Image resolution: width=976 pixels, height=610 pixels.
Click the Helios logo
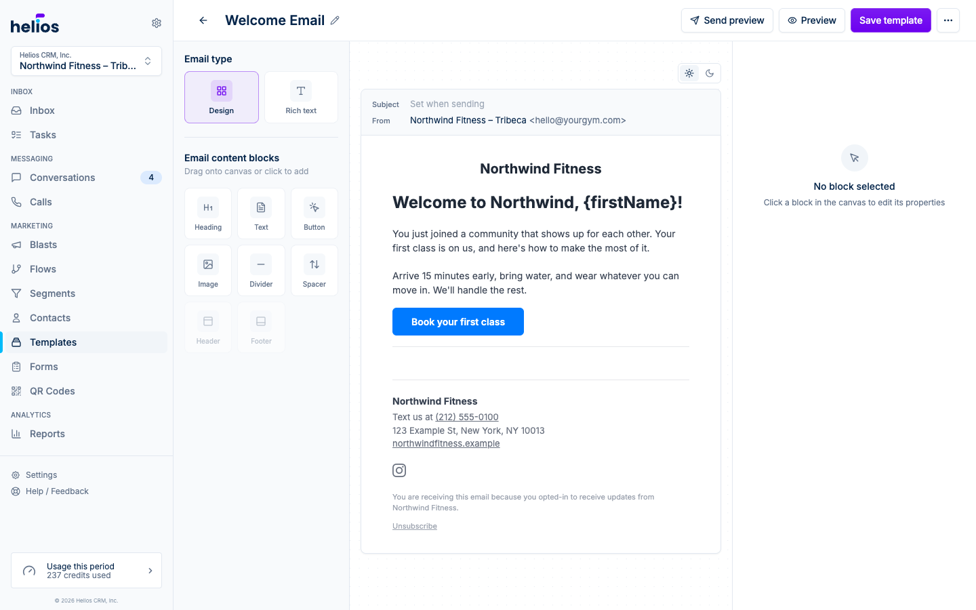point(35,24)
